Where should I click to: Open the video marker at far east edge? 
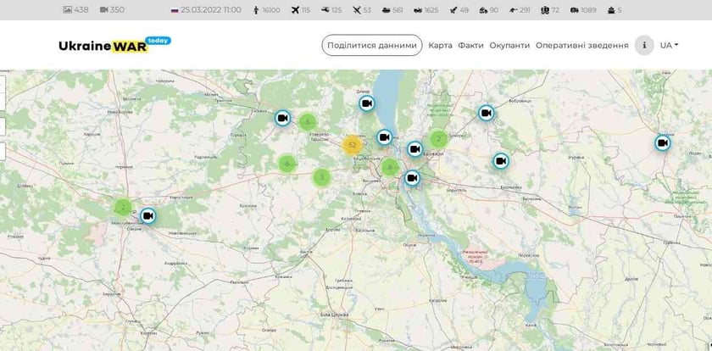[663, 143]
